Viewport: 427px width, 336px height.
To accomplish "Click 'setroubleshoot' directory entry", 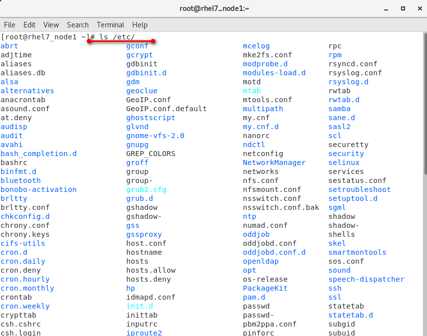I will pos(360,189).
